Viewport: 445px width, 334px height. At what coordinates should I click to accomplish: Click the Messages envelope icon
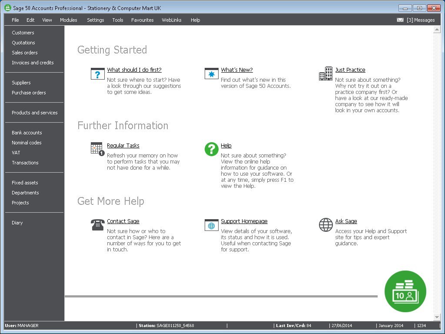400,20
